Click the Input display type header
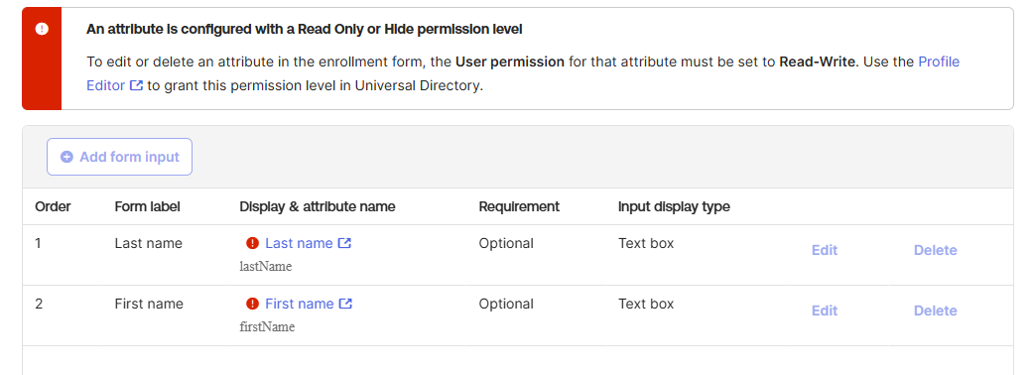The width and height of the screenshot is (1032, 375). (x=674, y=206)
